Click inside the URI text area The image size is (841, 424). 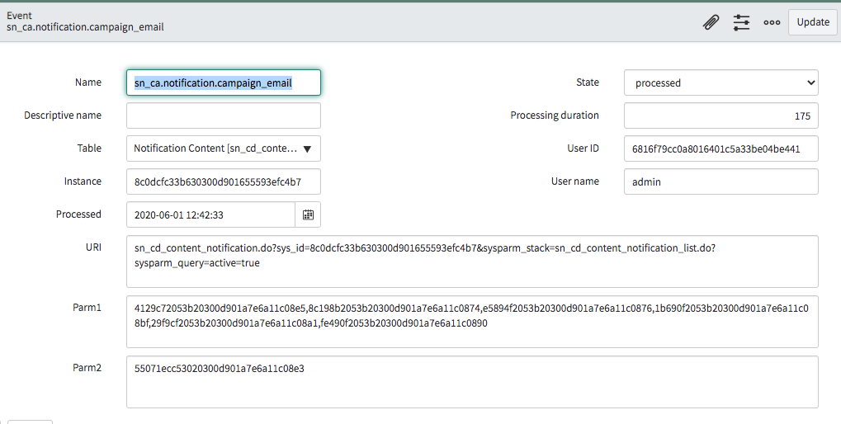[x=472, y=261]
